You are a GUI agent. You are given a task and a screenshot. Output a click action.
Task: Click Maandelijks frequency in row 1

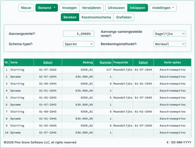pyautogui.click(x=123, y=70)
